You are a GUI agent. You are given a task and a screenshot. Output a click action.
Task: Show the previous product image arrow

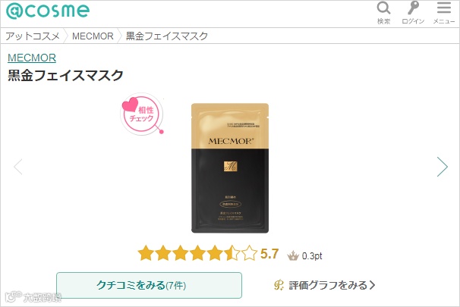[18, 167]
